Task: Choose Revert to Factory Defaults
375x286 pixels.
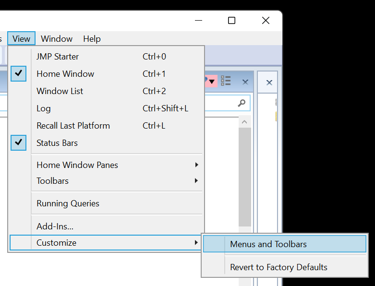Action: click(278, 267)
